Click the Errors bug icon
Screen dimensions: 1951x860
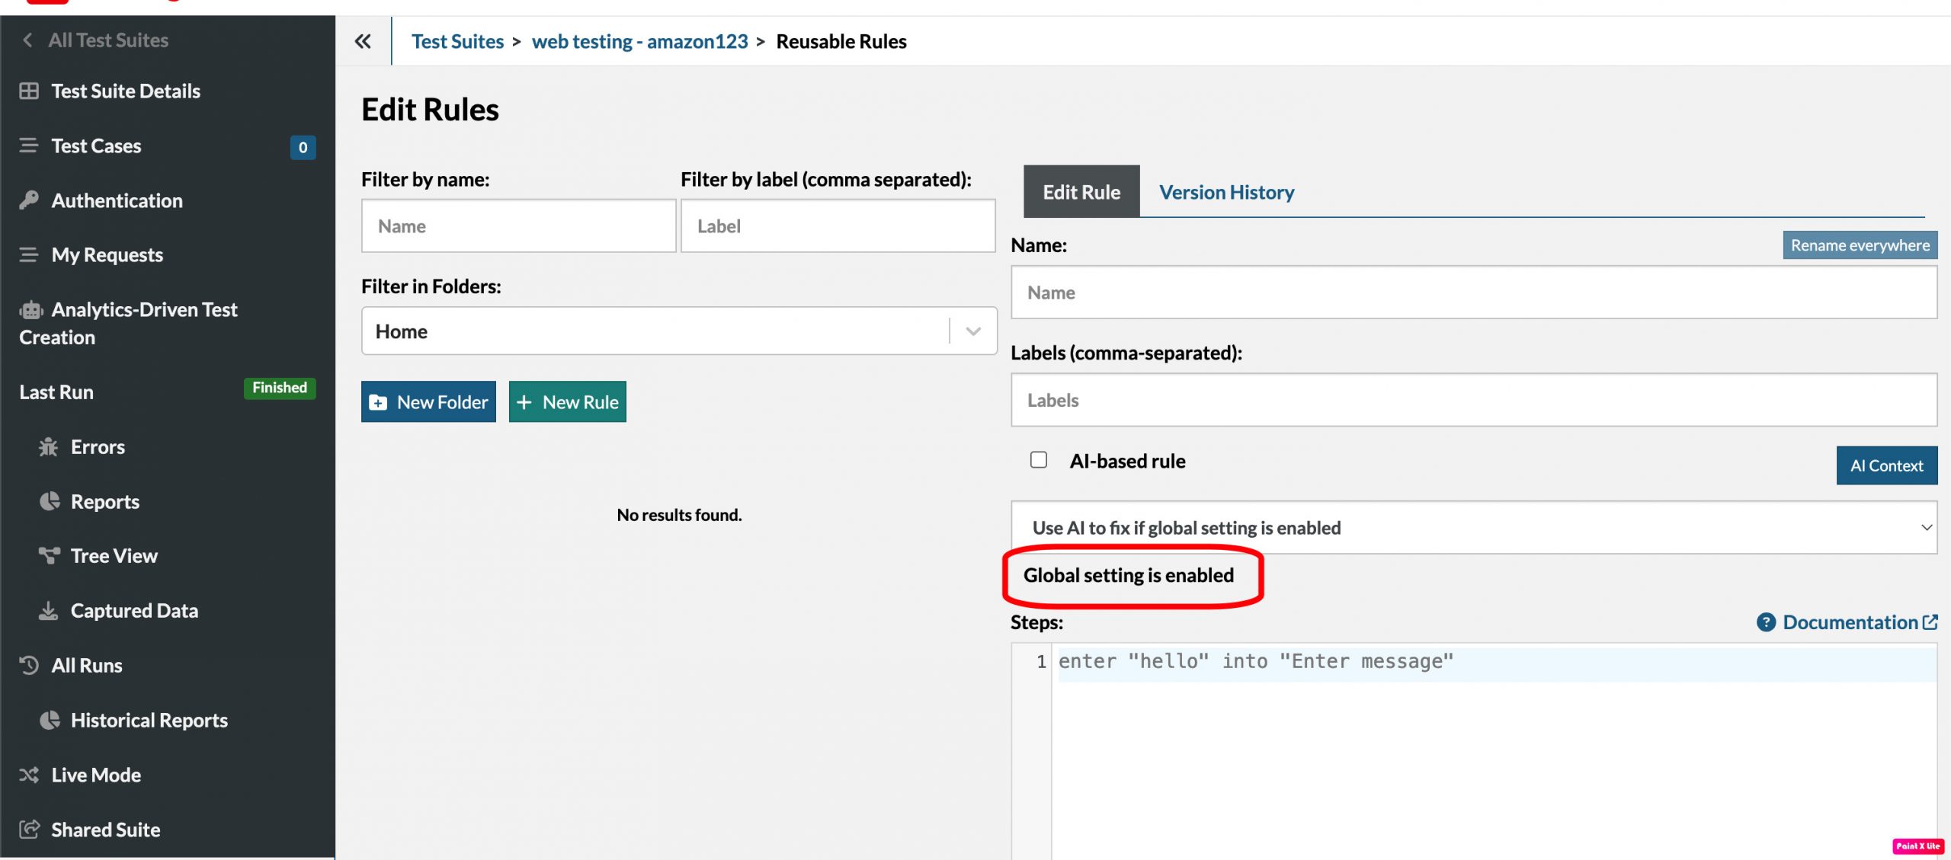pos(49,447)
